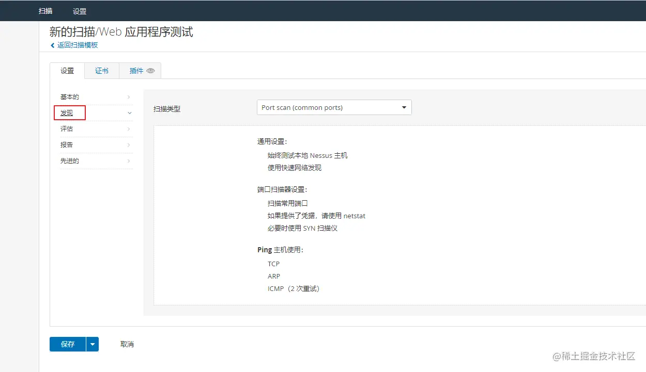The image size is (646, 372).
Task: Click the eye icon on 插件 tab
Action: point(150,71)
